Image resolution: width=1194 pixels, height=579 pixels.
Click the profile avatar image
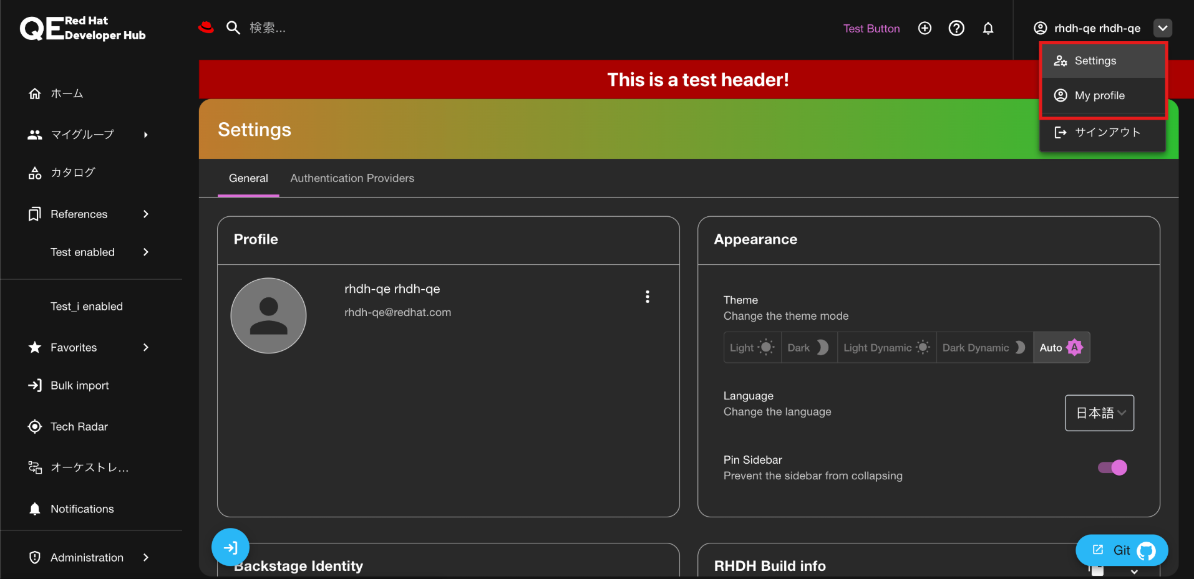click(268, 315)
